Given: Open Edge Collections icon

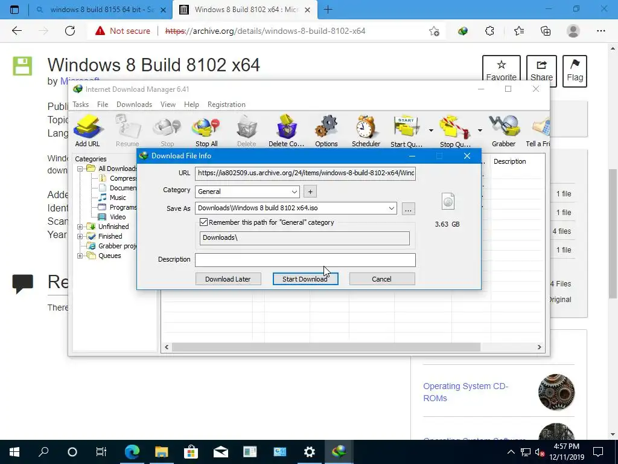Looking at the screenshot, I should 546,31.
